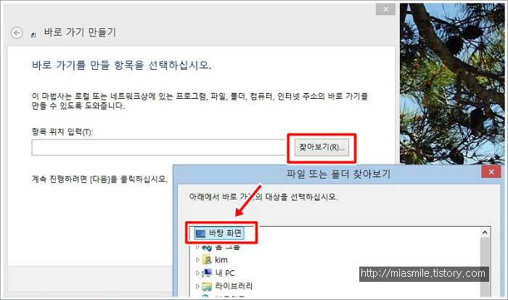Click the kim user folder icon

[x=207, y=259]
